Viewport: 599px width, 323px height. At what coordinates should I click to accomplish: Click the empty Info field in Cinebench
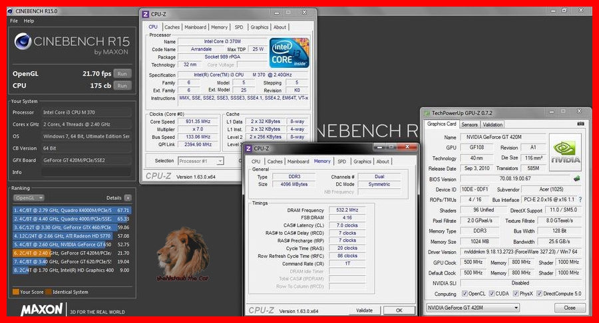pyautogui.click(x=87, y=172)
